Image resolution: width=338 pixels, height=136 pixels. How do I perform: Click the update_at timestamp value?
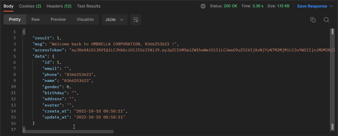100,117
